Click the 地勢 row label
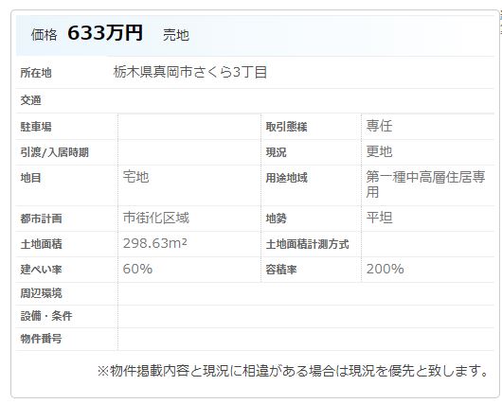The image size is (502, 403). point(276,219)
